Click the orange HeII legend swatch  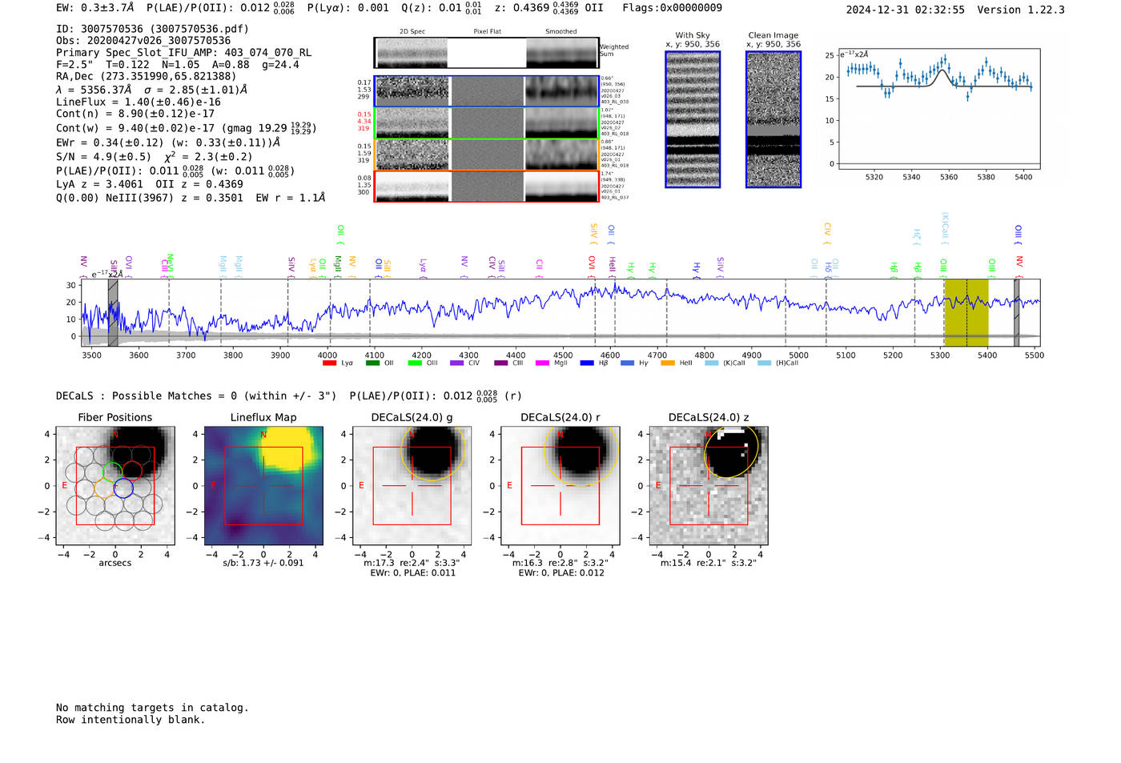tap(668, 363)
